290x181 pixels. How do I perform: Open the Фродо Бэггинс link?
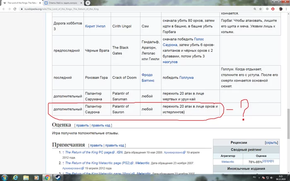[148, 77]
